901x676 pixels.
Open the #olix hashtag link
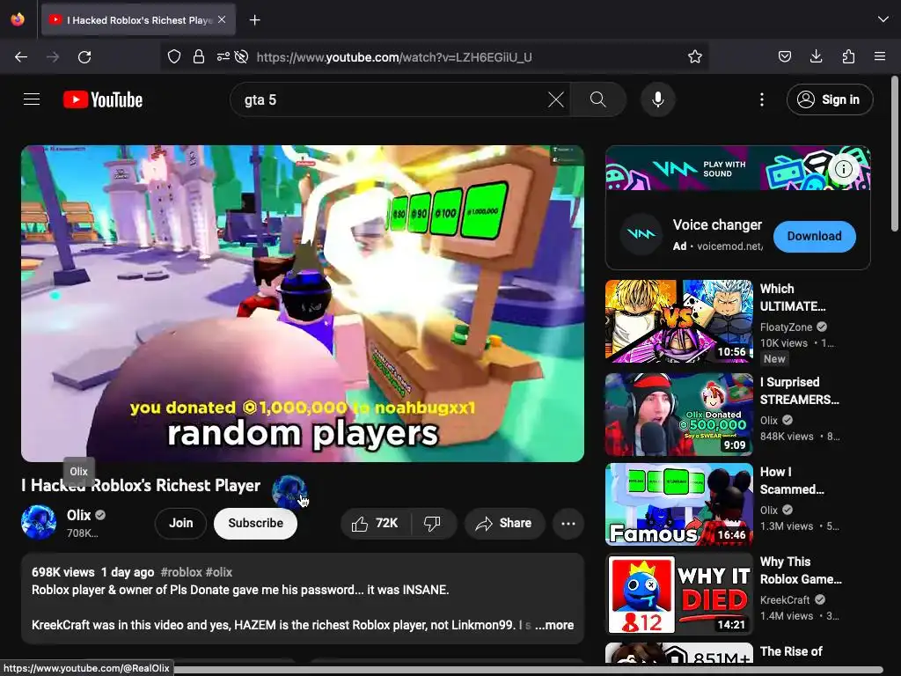tap(219, 572)
